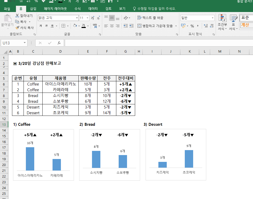Switch to the 데이터 tab
The image size is (253, 199).
tap(93, 9)
